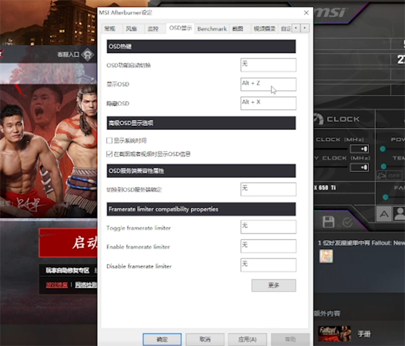Viewport: 405px width, 346px height.
Task: Click the friend avatar under Fallout notice
Action: 326,256
